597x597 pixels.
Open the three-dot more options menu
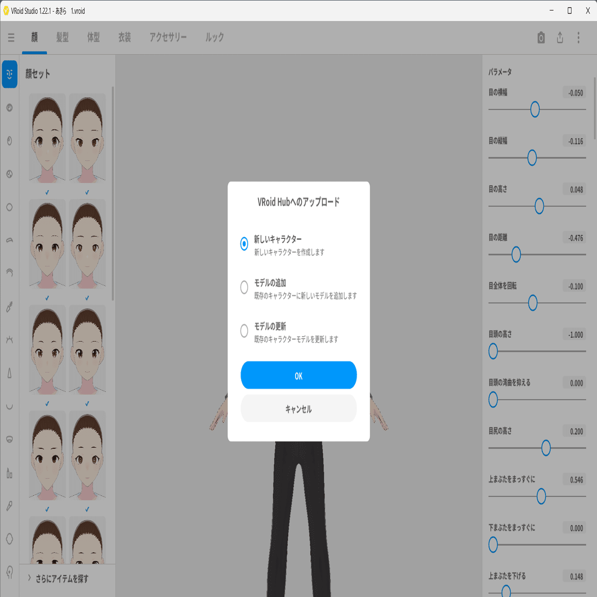tap(578, 38)
